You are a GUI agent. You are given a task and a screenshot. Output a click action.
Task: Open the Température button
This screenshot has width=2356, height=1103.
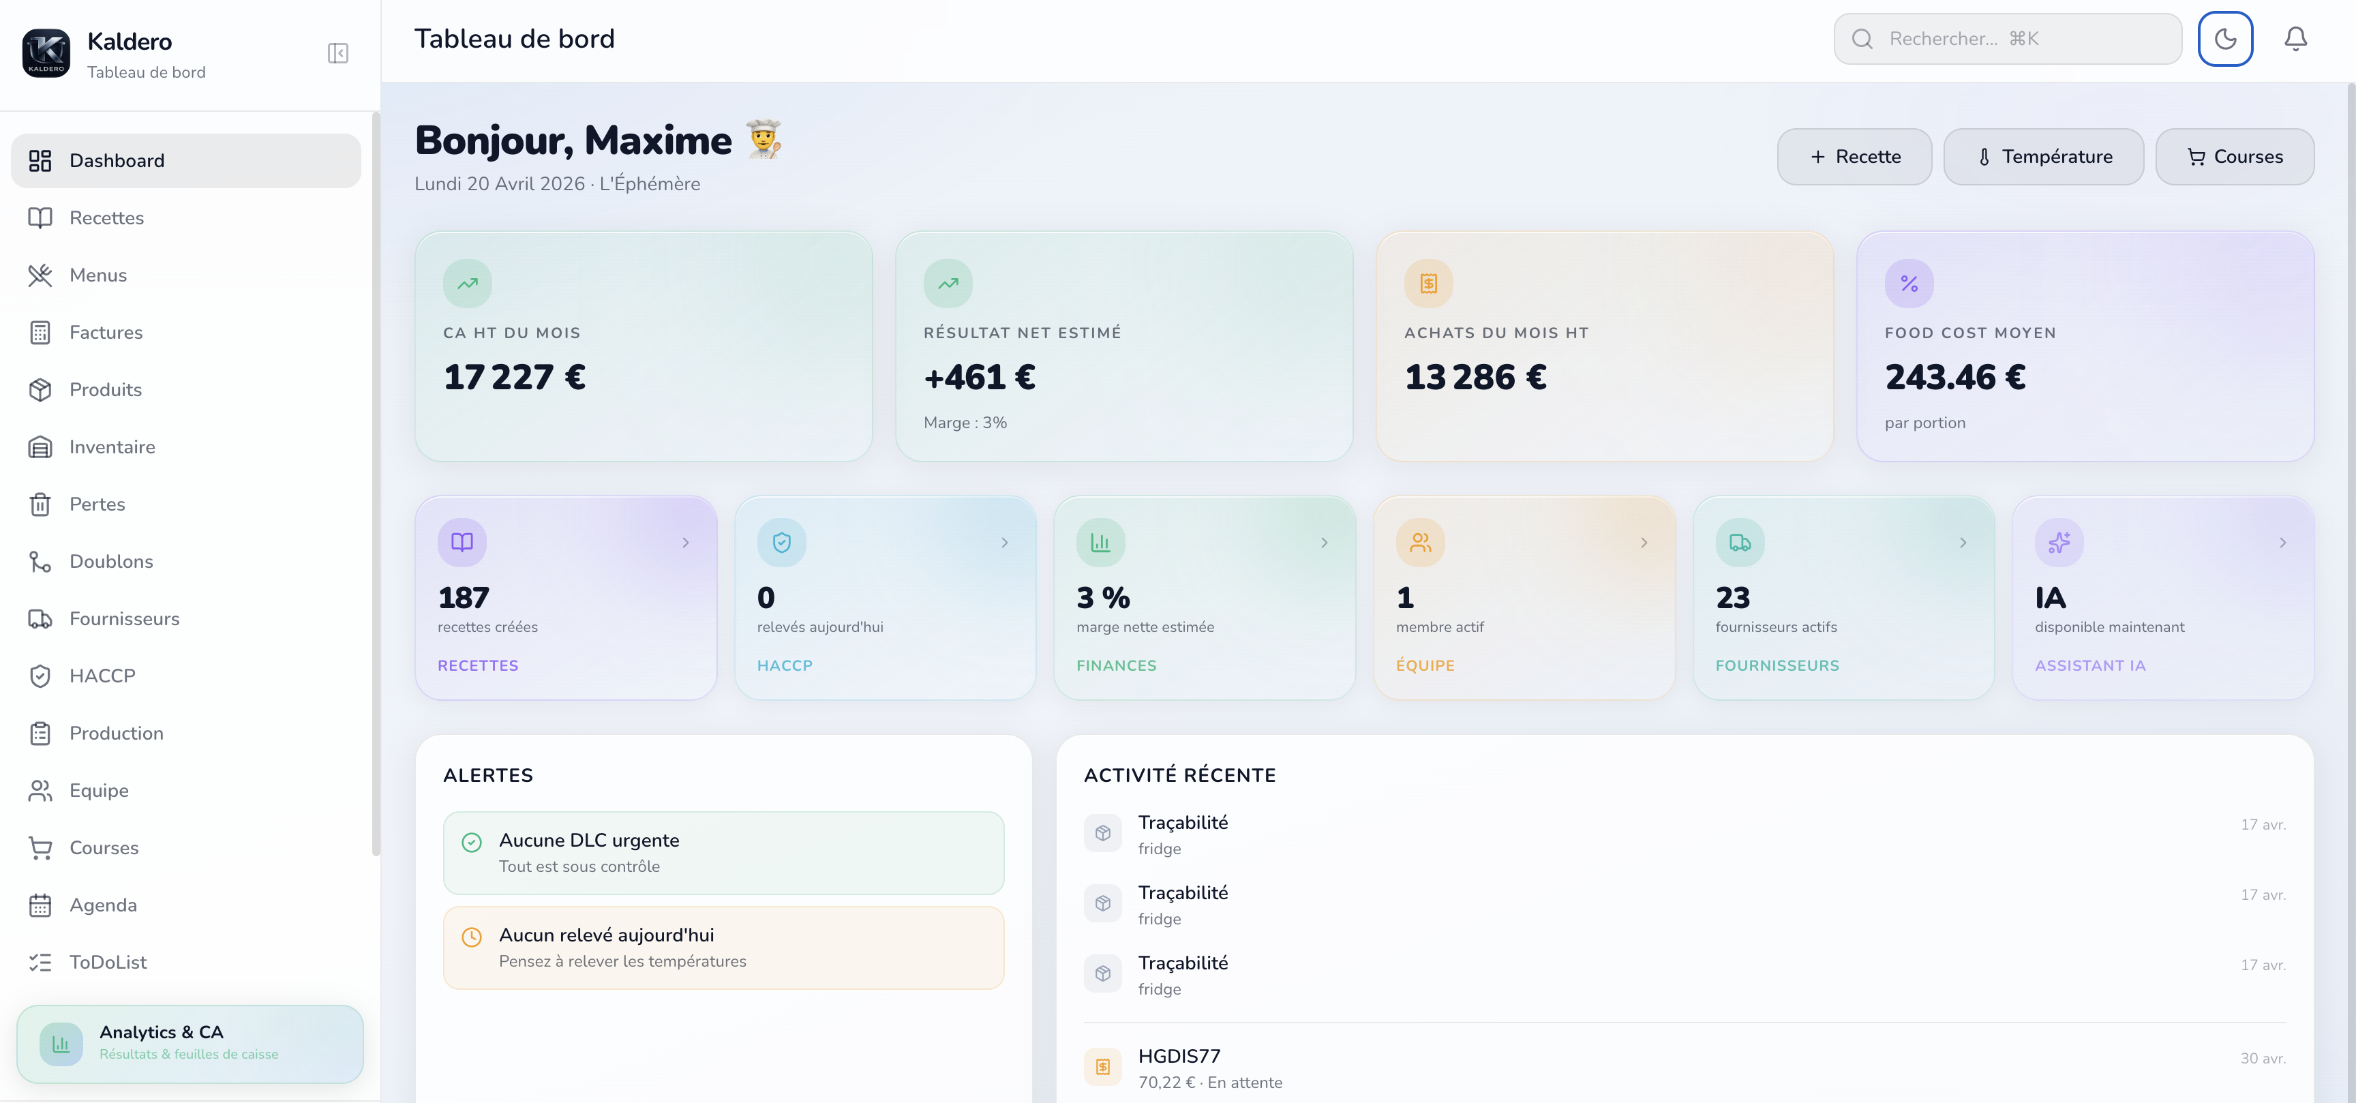point(2044,156)
